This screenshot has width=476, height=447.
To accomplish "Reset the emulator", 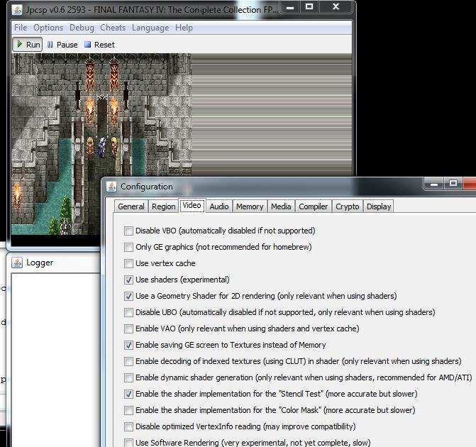I will 99,44.
